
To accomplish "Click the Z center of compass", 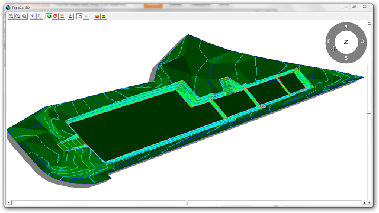I will 346,42.
